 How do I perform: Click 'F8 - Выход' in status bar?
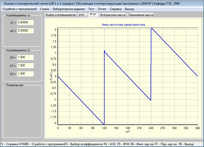pos(186,144)
